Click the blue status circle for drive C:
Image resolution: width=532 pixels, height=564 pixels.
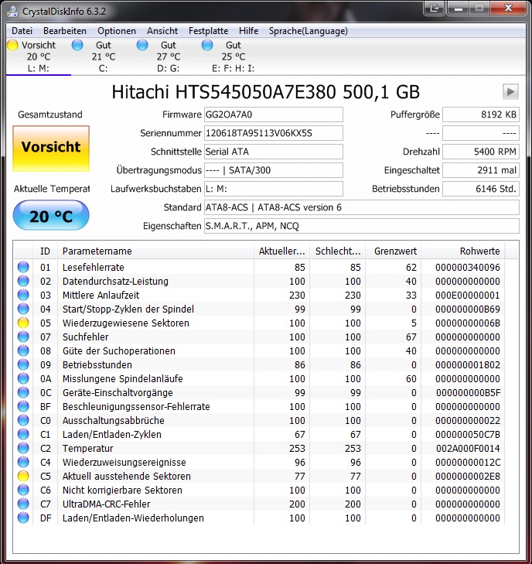[x=77, y=45]
